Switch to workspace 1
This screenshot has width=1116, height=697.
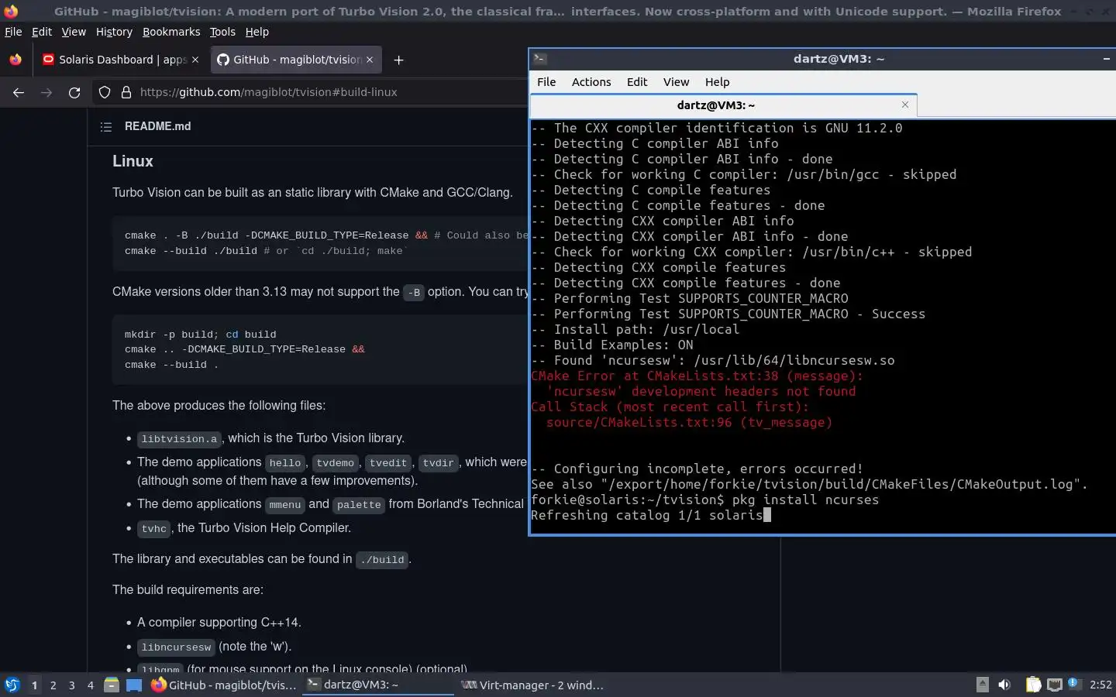[x=34, y=685]
